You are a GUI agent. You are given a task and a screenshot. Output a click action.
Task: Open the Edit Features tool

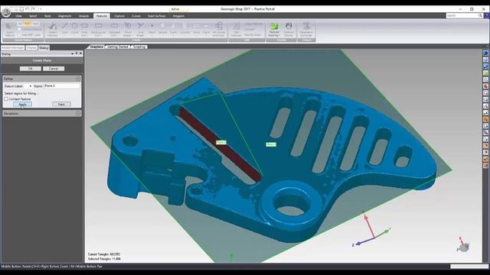point(237,30)
